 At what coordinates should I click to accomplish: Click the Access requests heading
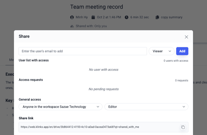pyautogui.click(x=31, y=80)
